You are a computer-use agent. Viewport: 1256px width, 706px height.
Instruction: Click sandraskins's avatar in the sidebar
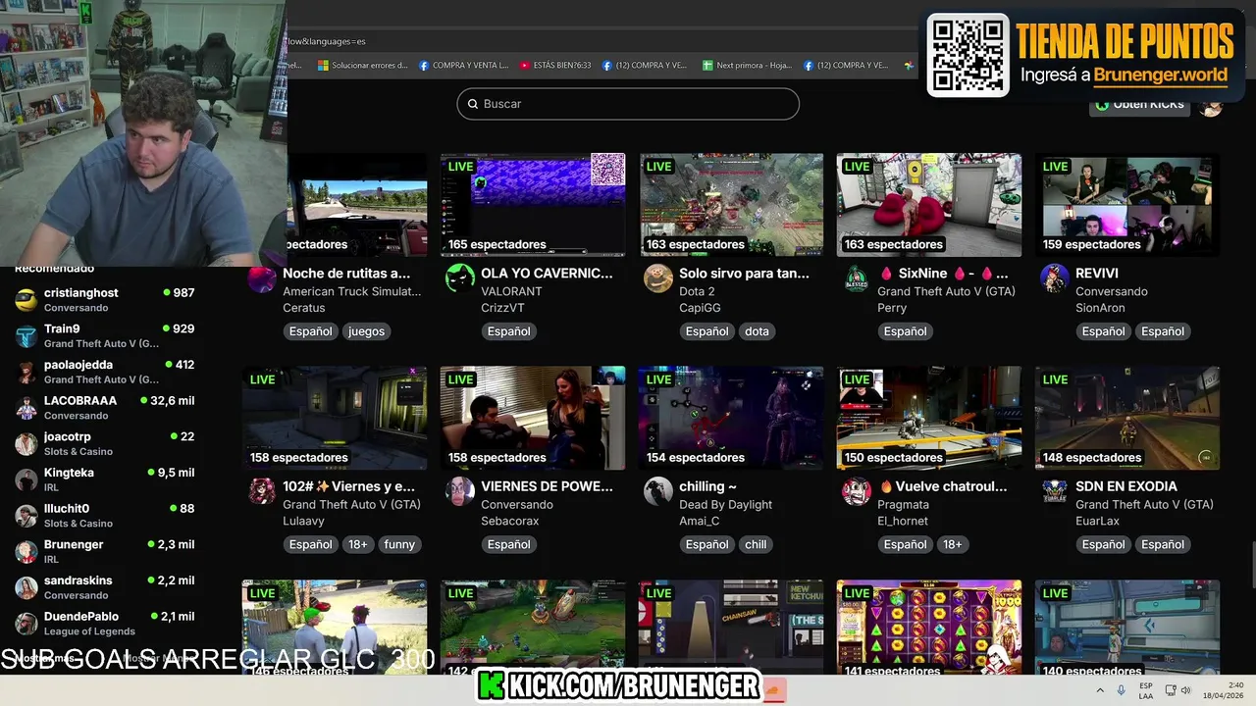pos(26,587)
